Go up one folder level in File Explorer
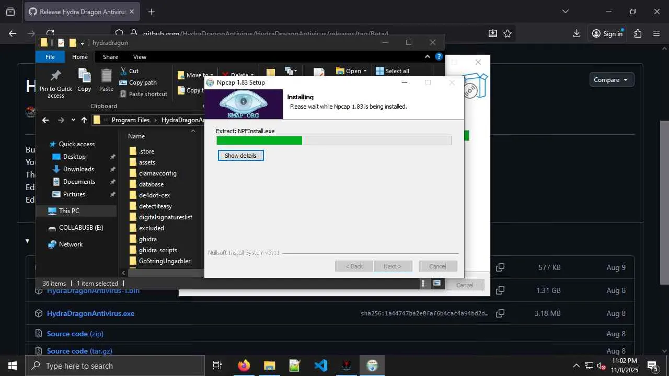 click(x=84, y=120)
